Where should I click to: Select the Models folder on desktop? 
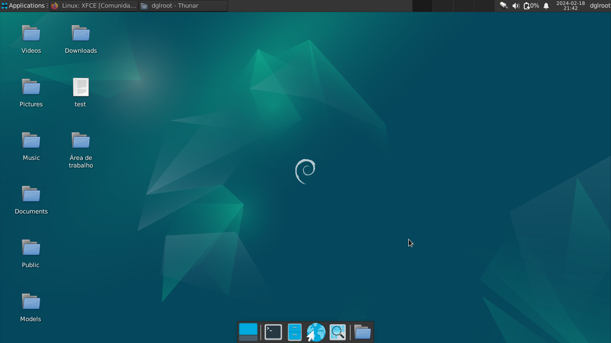[31, 307]
